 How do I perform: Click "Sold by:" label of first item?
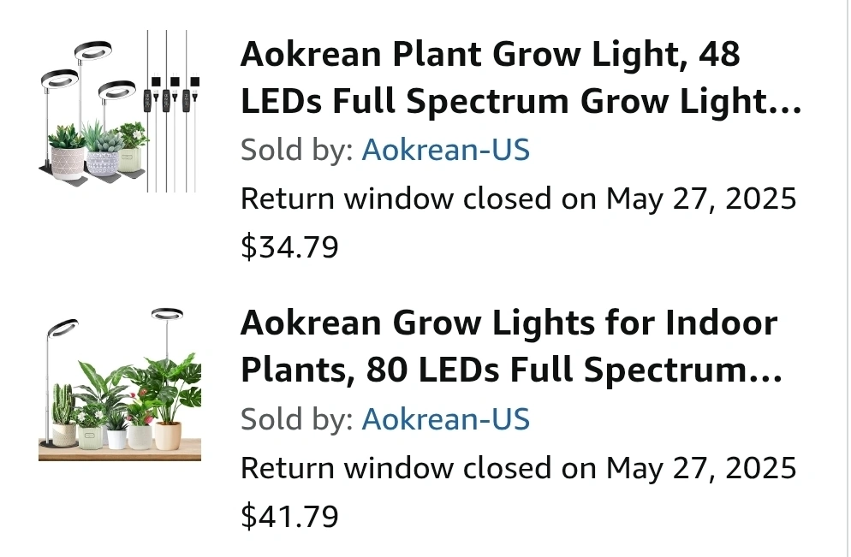click(296, 151)
